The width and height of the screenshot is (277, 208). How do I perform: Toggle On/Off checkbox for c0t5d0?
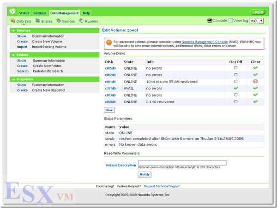click(235, 68)
